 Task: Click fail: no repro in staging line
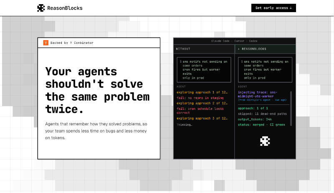tap(200, 98)
